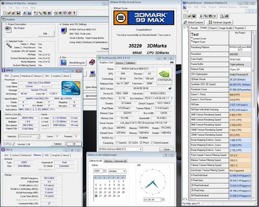The width and height of the screenshot is (259, 207).
Task: Click Edit button in Project Description
Action: click(x=45, y=33)
